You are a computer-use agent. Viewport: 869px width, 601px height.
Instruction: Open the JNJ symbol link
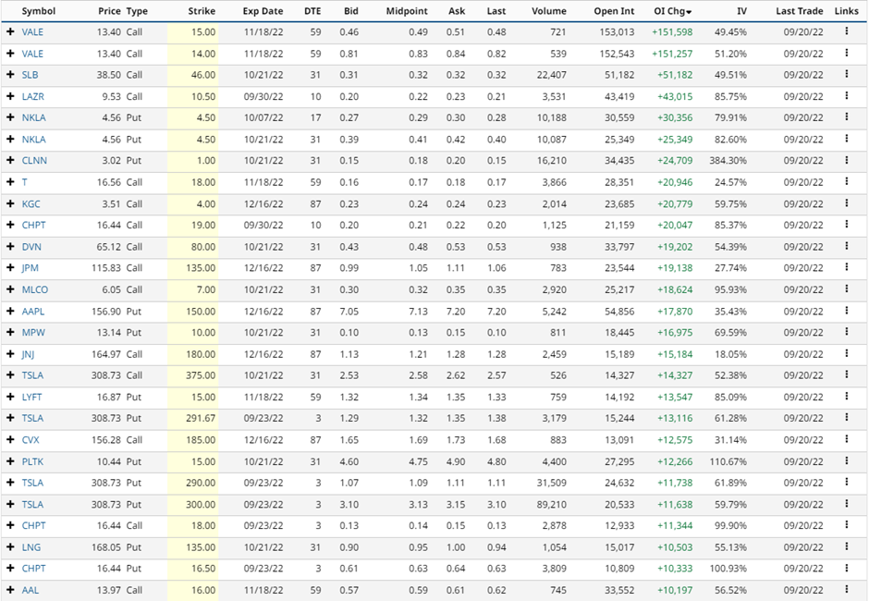click(x=28, y=354)
